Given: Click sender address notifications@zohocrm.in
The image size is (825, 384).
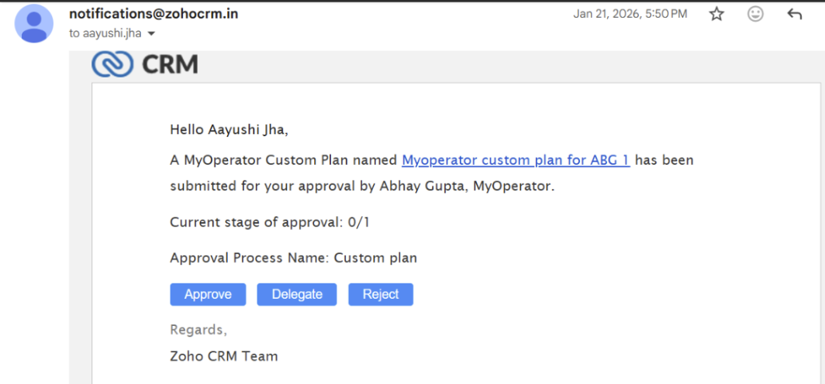Looking at the screenshot, I should (154, 14).
